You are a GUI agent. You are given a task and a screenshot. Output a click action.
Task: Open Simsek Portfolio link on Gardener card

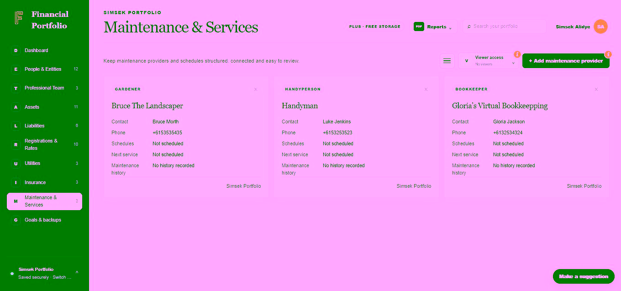point(244,186)
